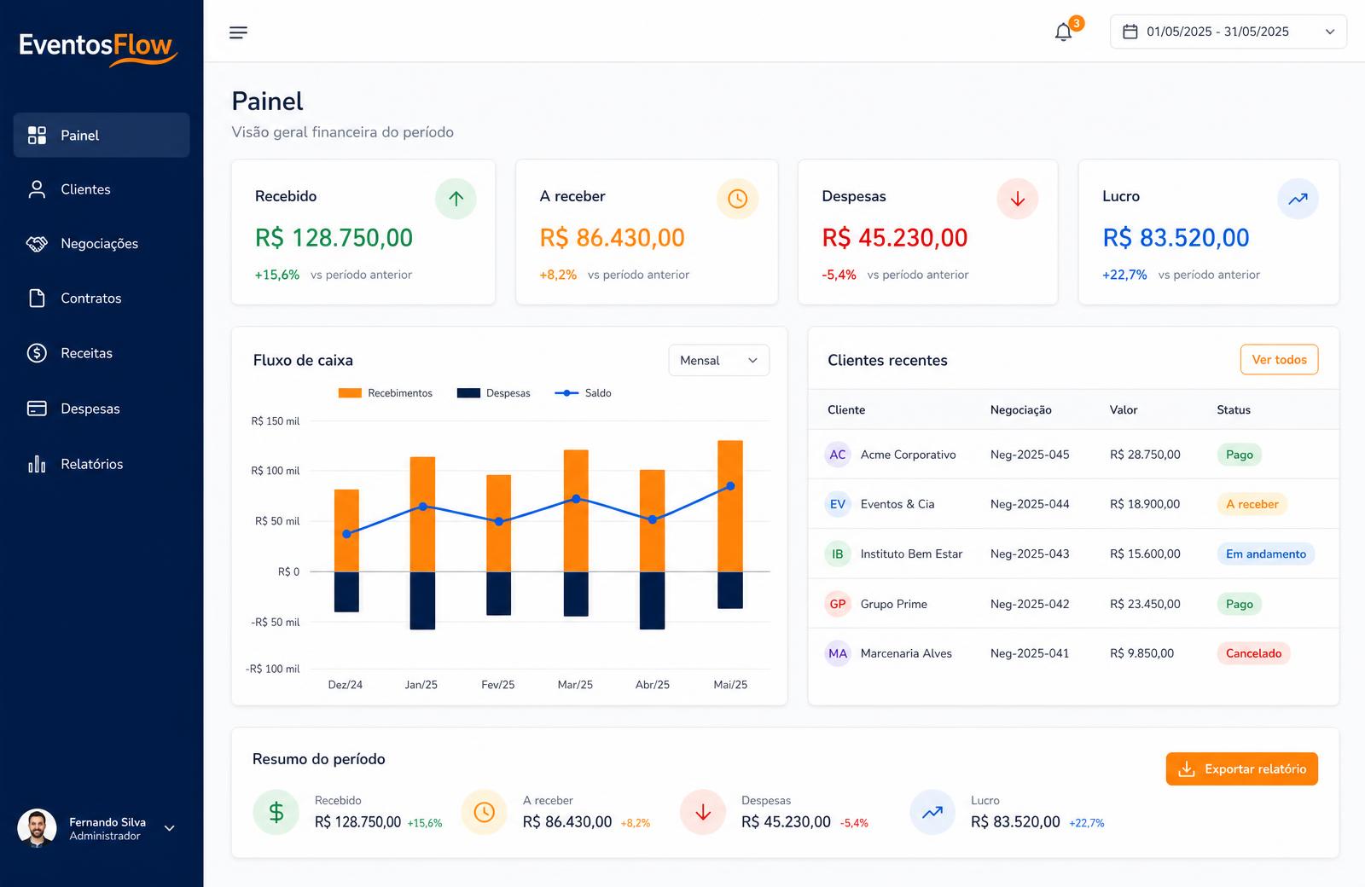Click the Em andamento status badge

pyautogui.click(x=1265, y=554)
